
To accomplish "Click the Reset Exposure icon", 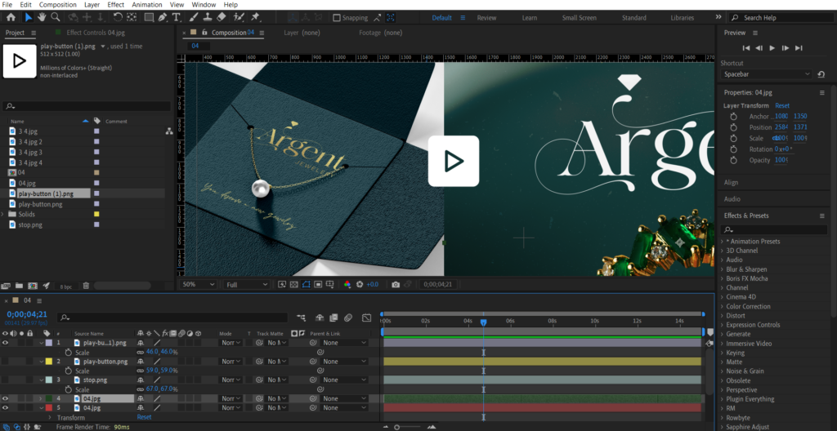I will tap(360, 284).
